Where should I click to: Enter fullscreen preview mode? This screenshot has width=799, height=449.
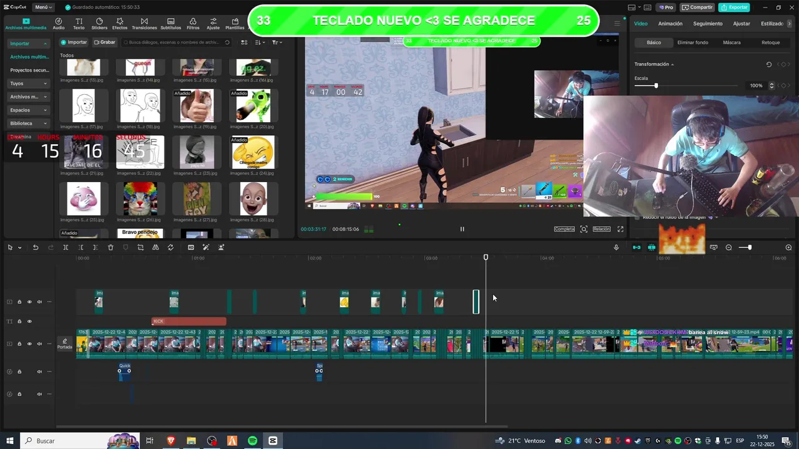[x=620, y=229]
